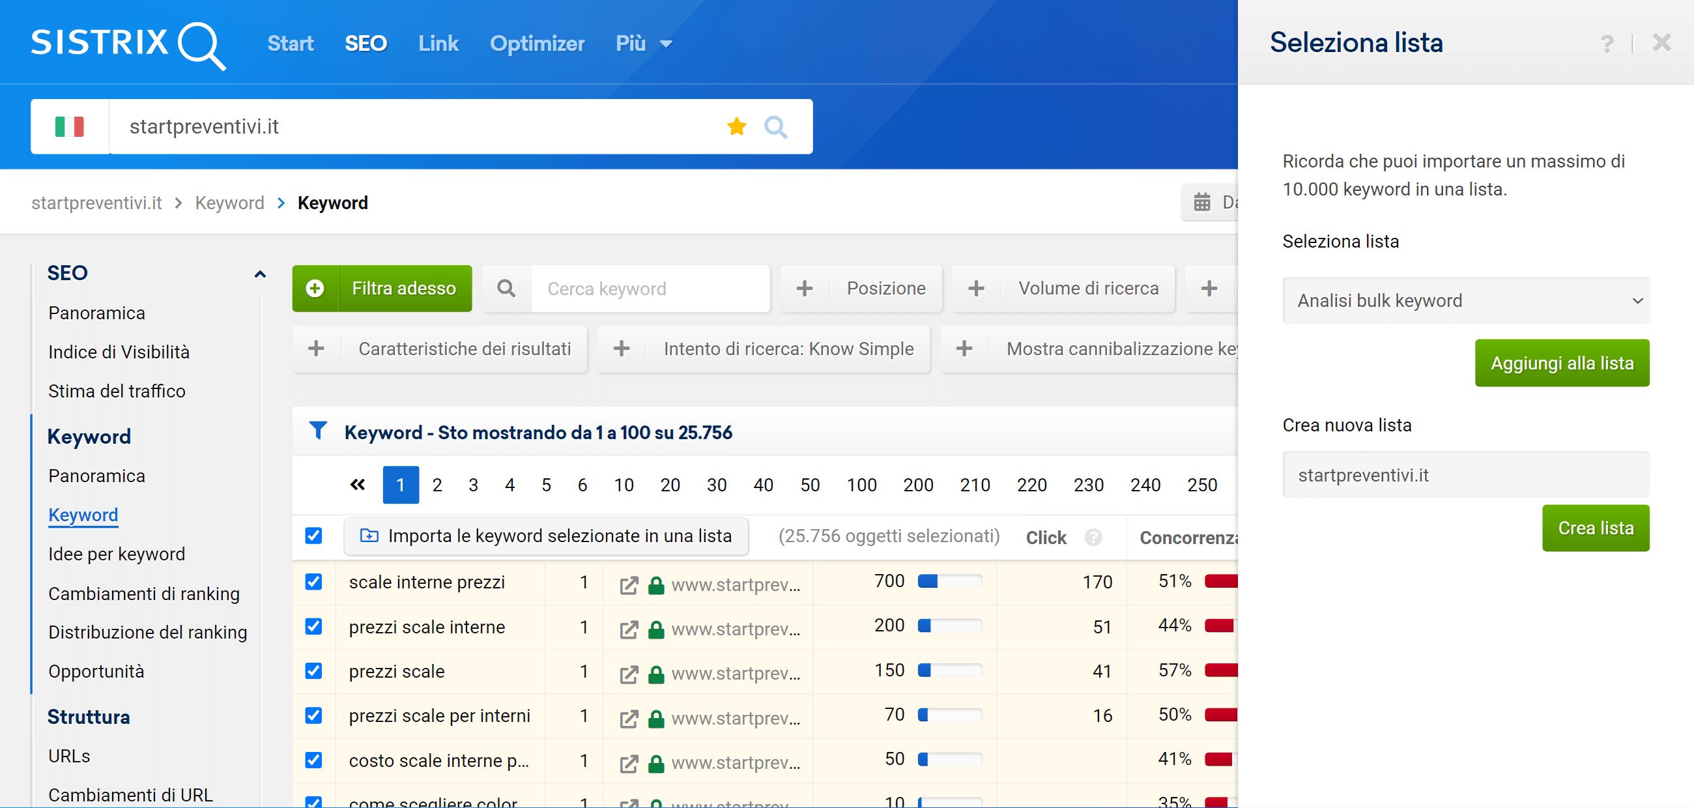Click the Posizione filter button
This screenshot has width=1694, height=808.
click(x=861, y=288)
